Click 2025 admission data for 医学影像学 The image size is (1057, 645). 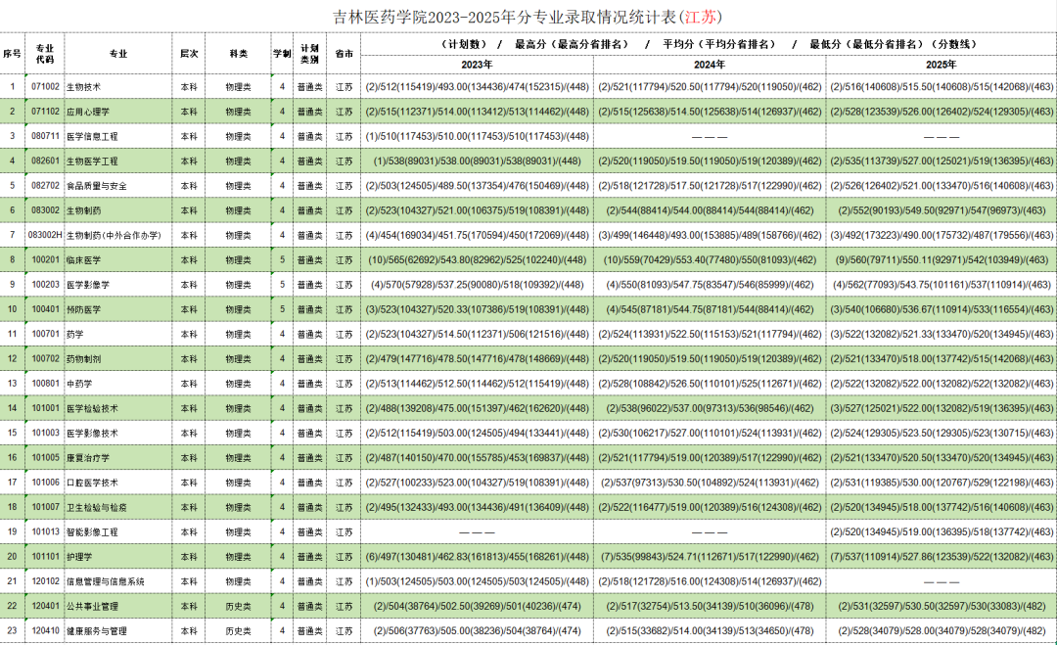click(x=942, y=285)
